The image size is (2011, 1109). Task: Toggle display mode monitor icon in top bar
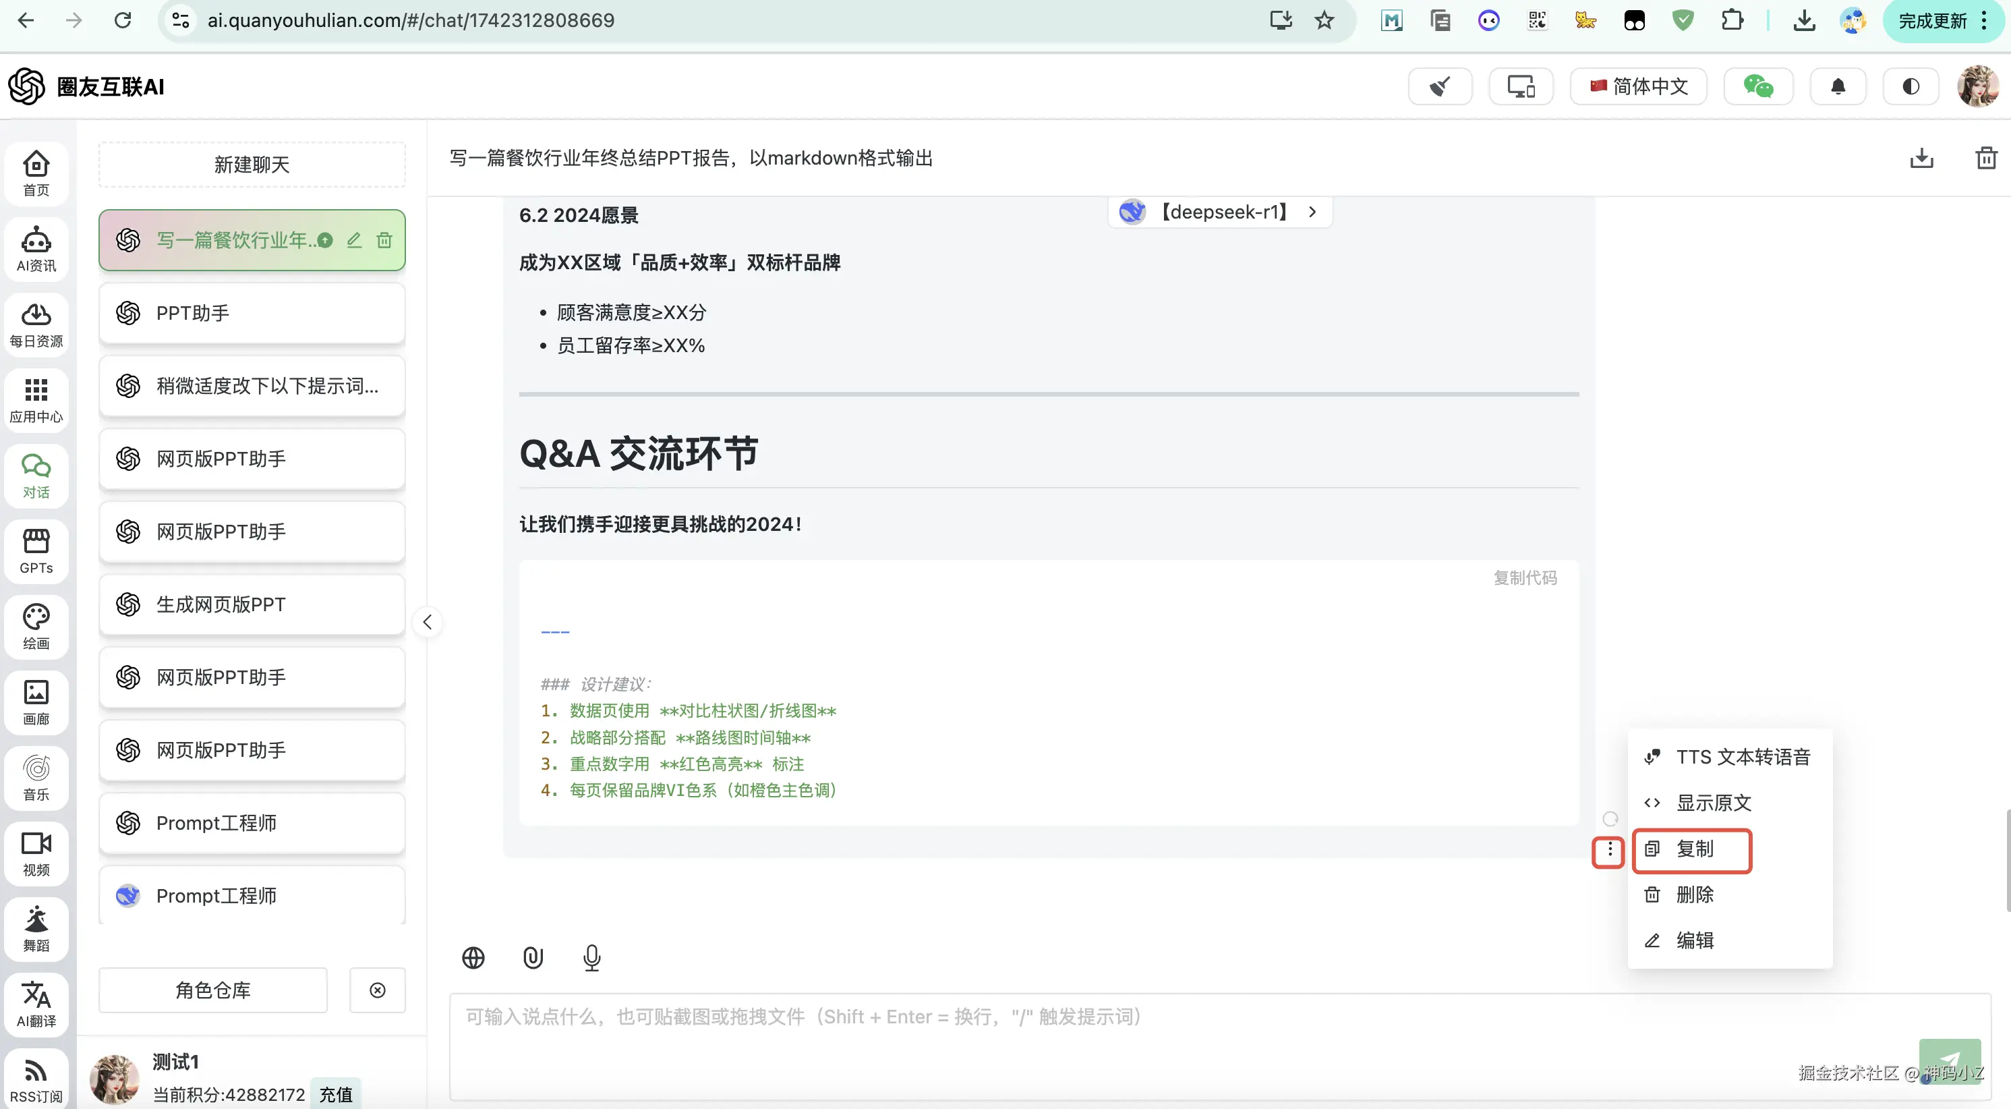[x=1520, y=87]
